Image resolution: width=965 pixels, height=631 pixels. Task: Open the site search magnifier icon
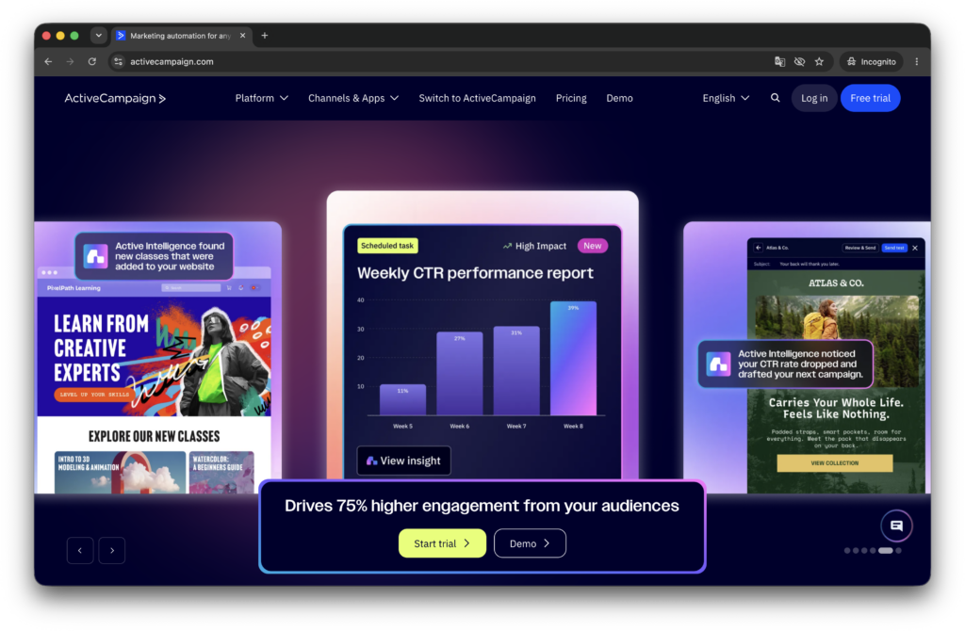pyautogui.click(x=775, y=98)
